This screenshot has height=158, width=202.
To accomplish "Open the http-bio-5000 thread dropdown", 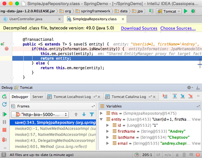I will (x=40, y=114).
